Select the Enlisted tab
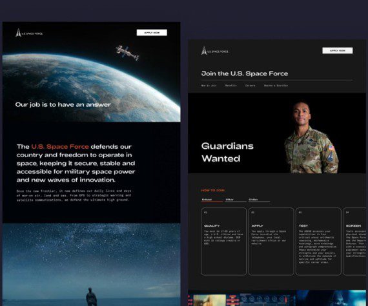The height and width of the screenshot is (306, 368). pyautogui.click(x=212, y=200)
